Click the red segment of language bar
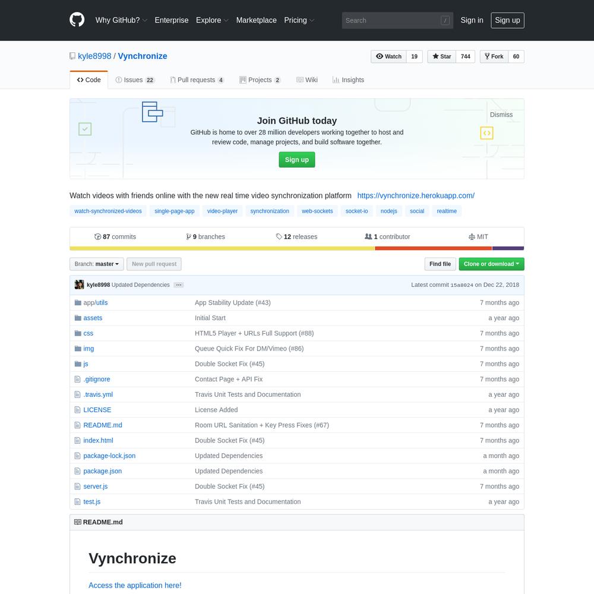This screenshot has width=594, height=594. (434, 248)
